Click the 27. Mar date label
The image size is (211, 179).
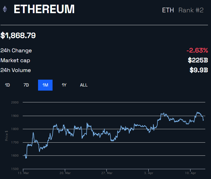pyautogui.click(x=107, y=173)
